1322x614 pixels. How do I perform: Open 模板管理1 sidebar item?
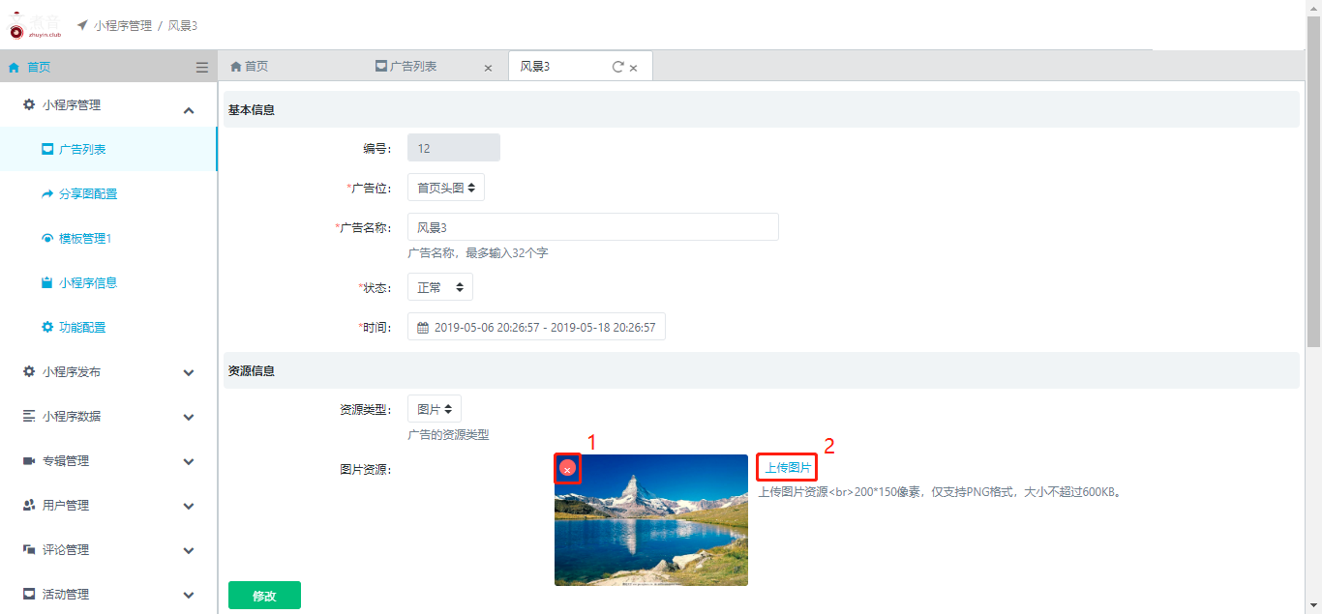[84, 239]
